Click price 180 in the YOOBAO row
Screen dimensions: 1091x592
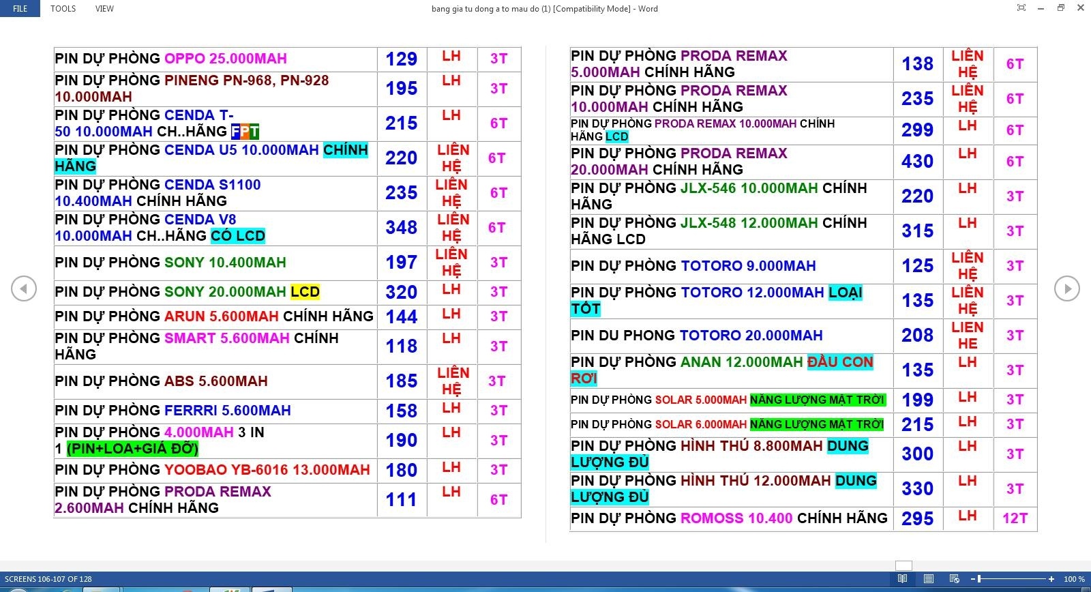402,470
